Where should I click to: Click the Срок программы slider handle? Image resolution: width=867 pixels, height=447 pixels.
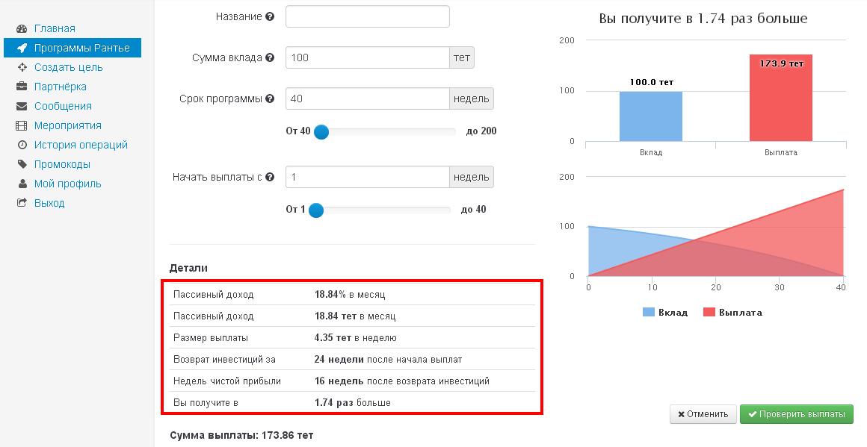pos(321,132)
